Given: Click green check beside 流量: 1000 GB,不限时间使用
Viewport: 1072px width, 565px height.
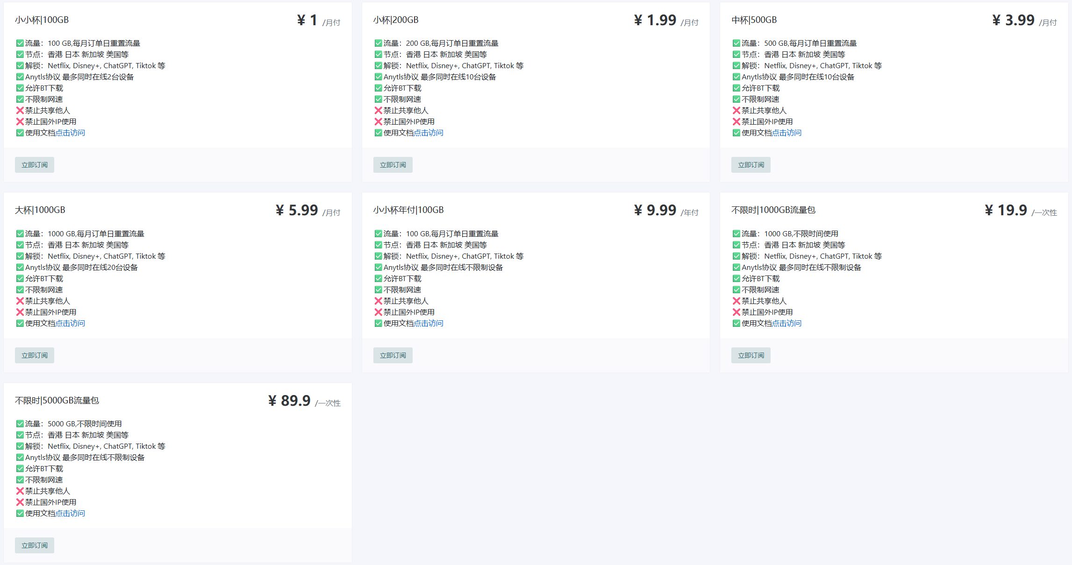Looking at the screenshot, I should click(x=736, y=234).
